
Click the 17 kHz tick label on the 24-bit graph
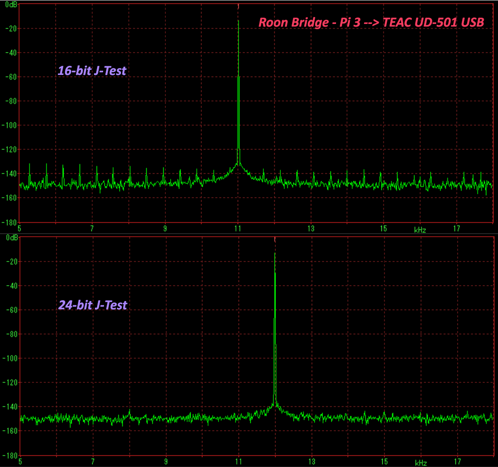click(458, 462)
